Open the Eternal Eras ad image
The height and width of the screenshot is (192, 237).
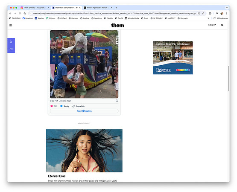tap(84, 151)
